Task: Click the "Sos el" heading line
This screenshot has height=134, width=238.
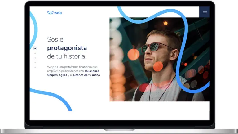Action: tap(56, 39)
